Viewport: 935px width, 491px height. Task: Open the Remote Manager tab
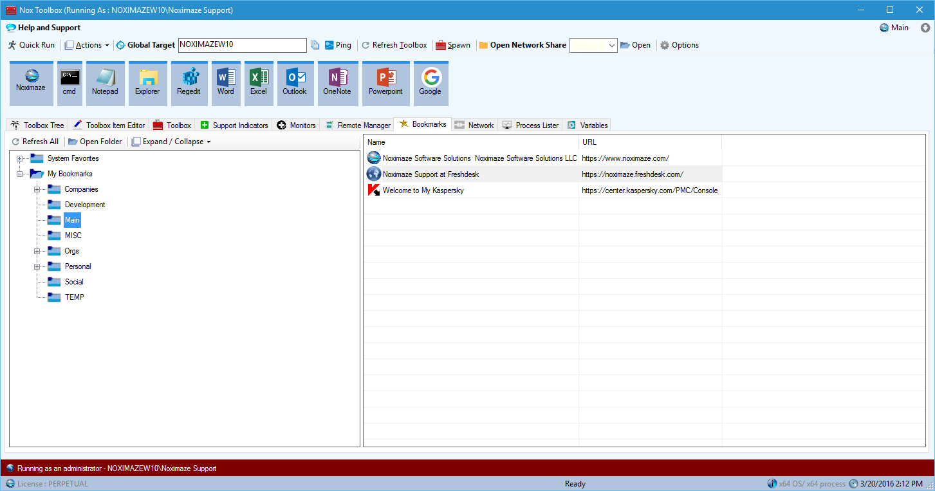(x=356, y=125)
